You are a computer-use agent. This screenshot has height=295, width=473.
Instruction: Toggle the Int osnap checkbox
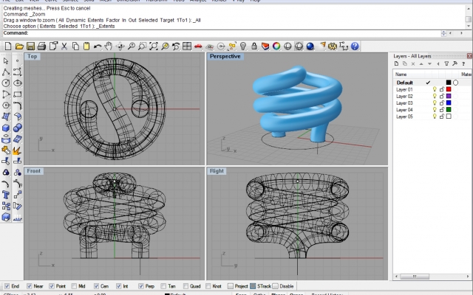(118, 286)
